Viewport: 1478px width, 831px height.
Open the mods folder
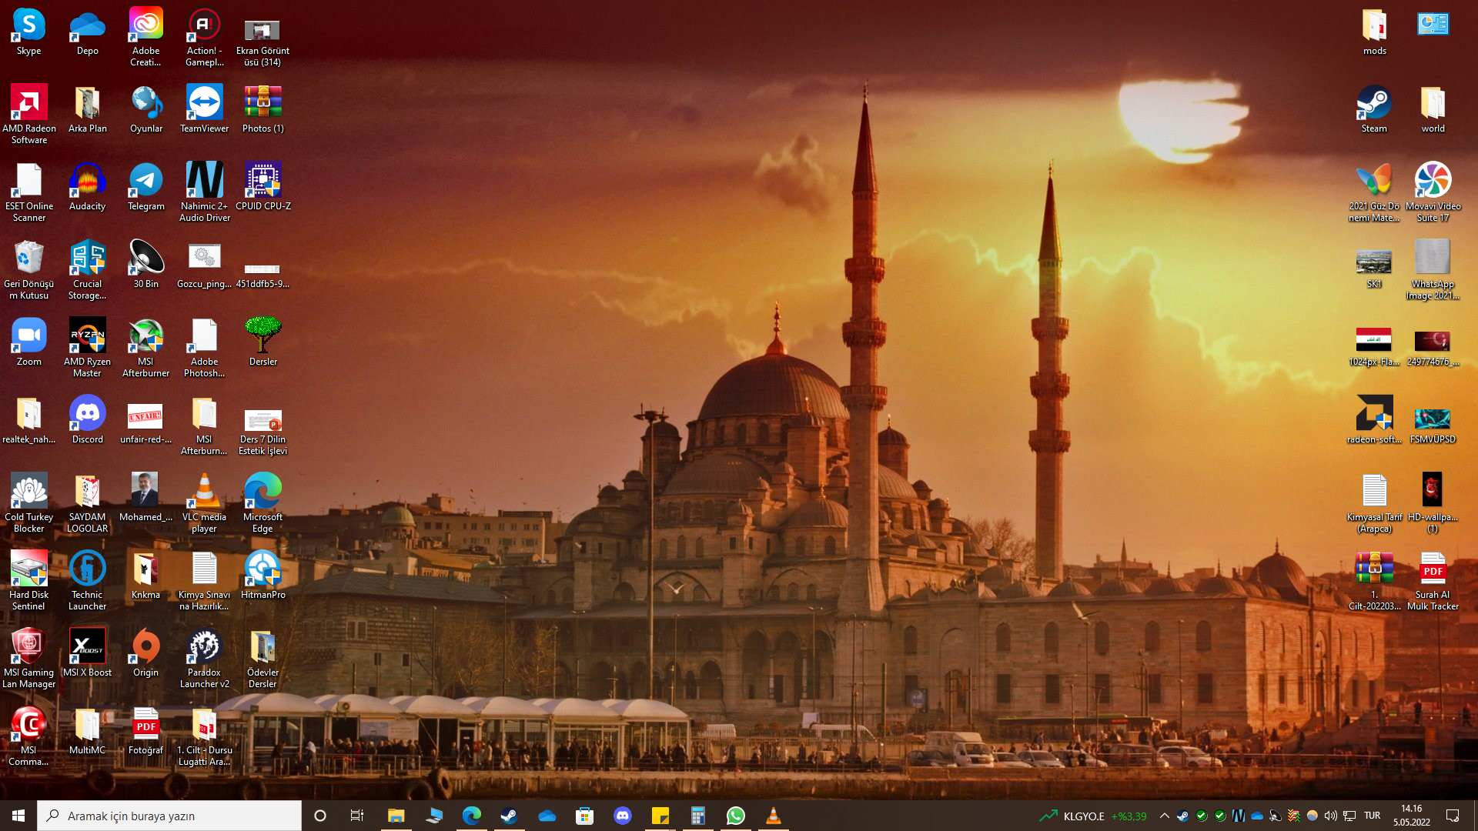coord(1374,32)
